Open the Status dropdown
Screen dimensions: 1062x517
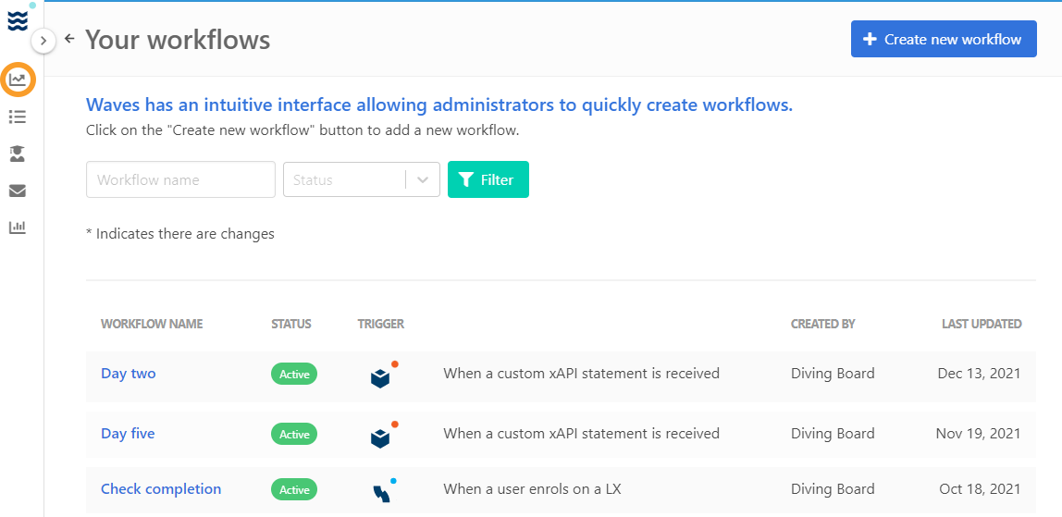pyautogui.click(x=362, y=179)
